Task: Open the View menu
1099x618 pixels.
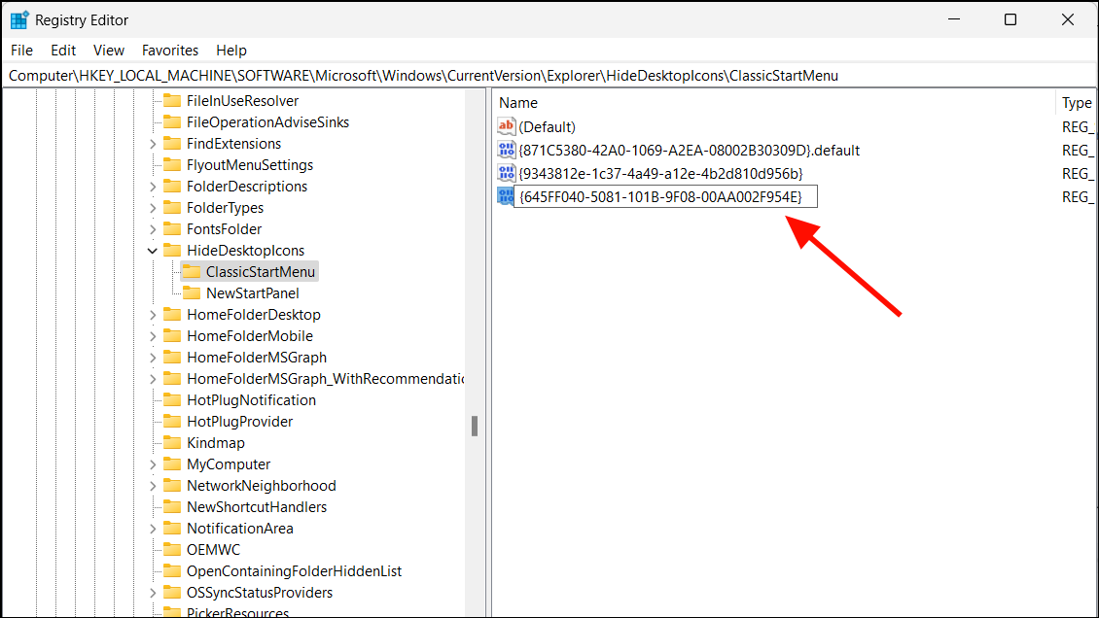Action: pos(109,51)
